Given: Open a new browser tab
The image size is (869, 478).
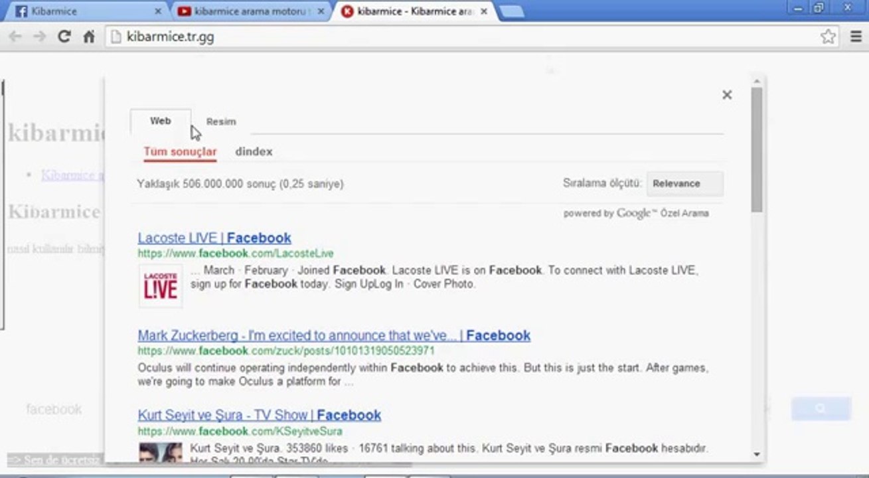Looking at the screenshot, I should pos(511,11).
